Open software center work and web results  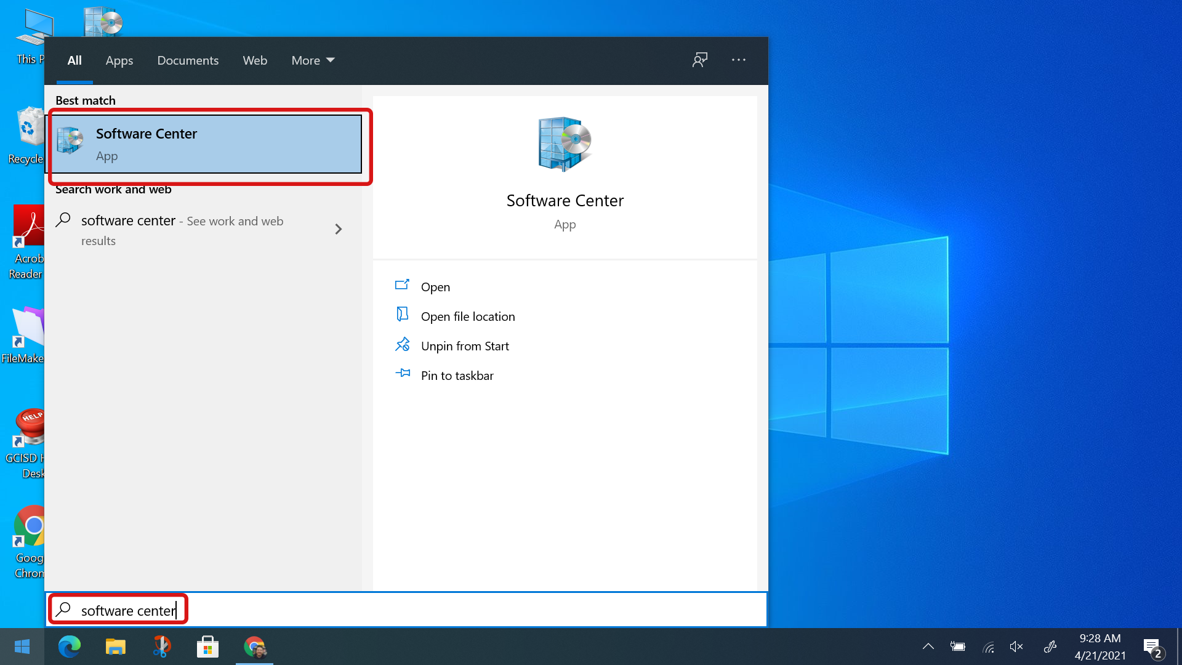[203, 230]
